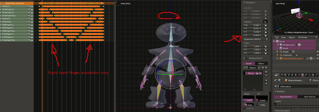Viewport: 319px width, 112px height.
Task: Adjust the Fill opacity 0.000 slider
Action: [x=262, y=101]
